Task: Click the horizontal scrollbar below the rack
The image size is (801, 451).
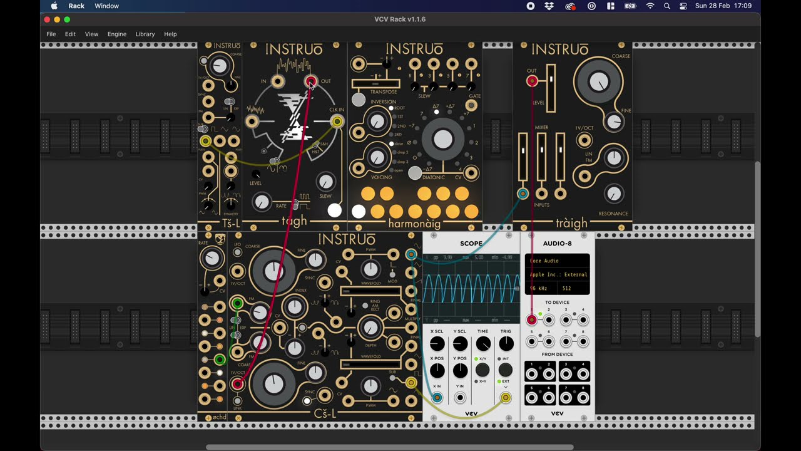Action: coord(390,447)
